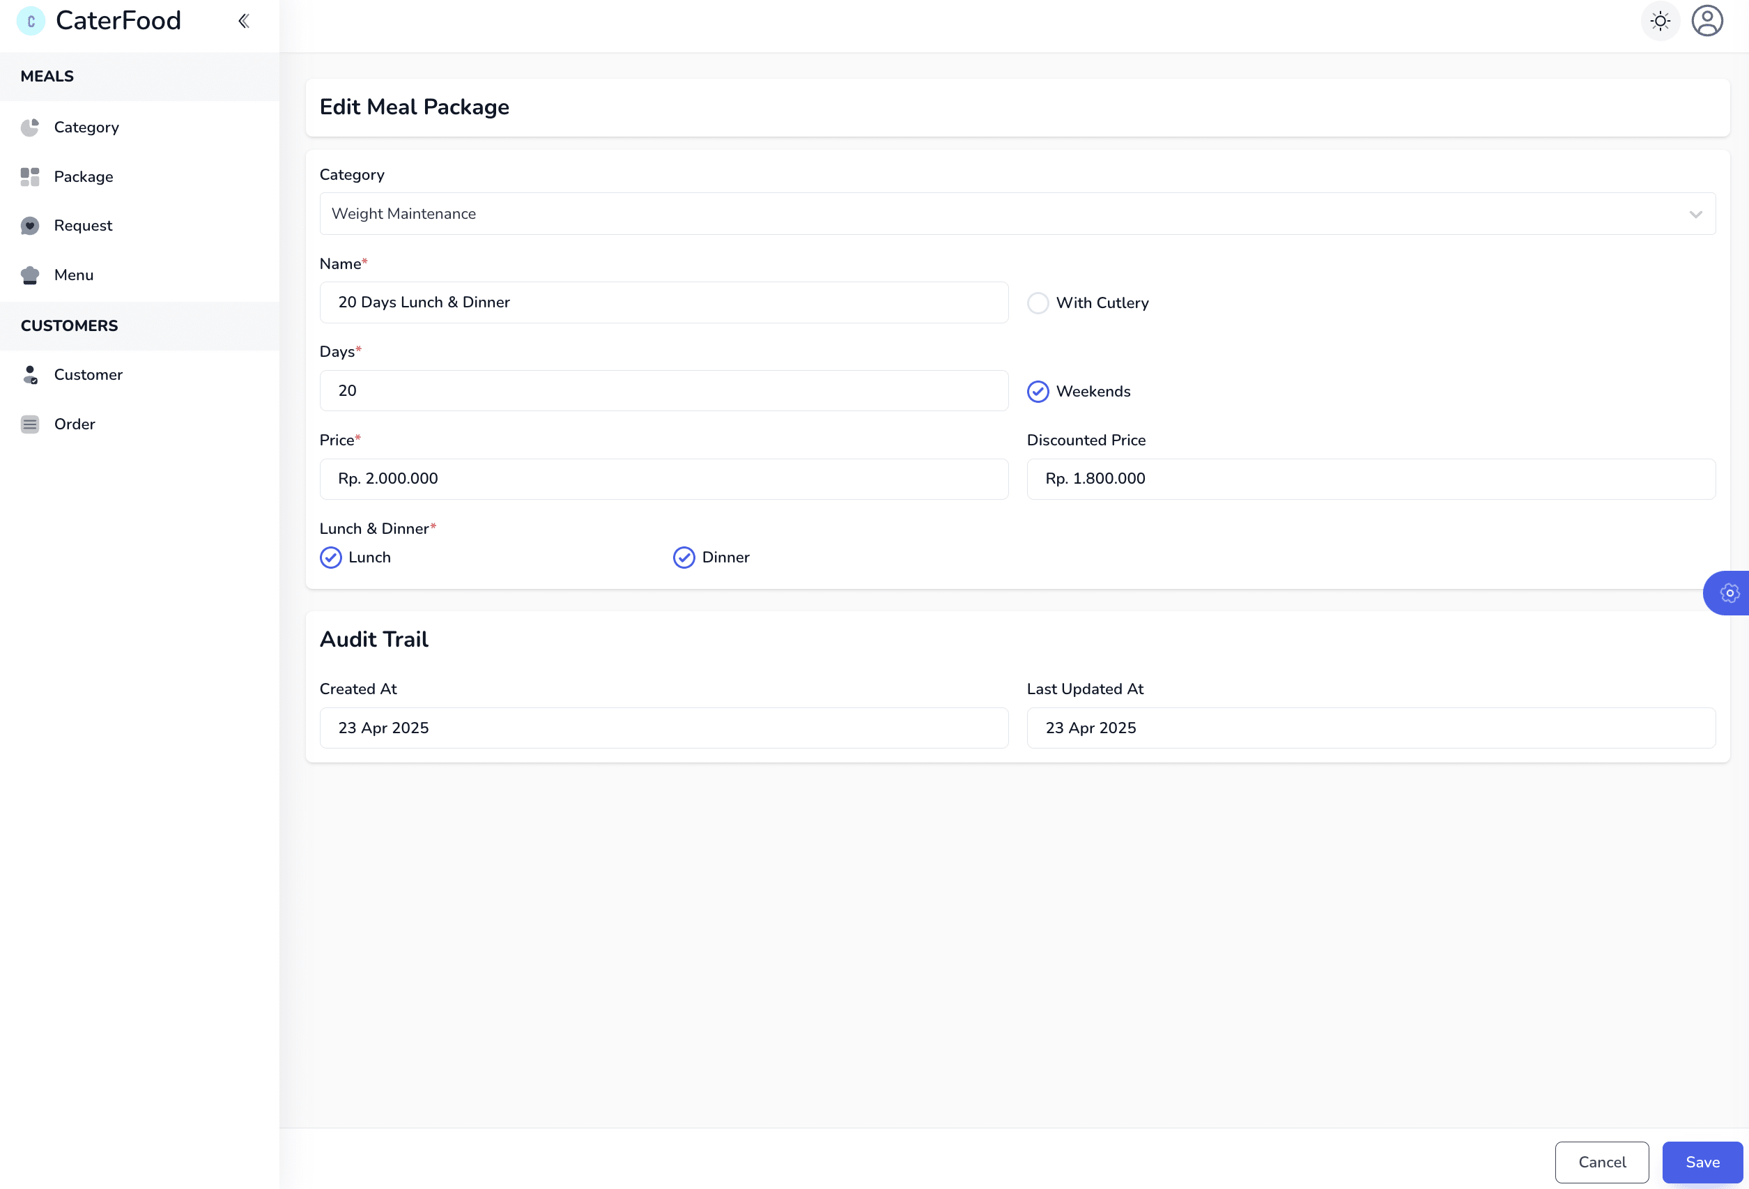Collapse the sidebar with double chevron
Screen dimensions: 1749x1189
243,21
